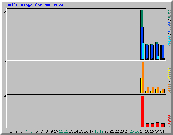The height and width of the screenshot is (135, 173).
Task: Click the red 'KBytes' legend label
Action: 169,121
